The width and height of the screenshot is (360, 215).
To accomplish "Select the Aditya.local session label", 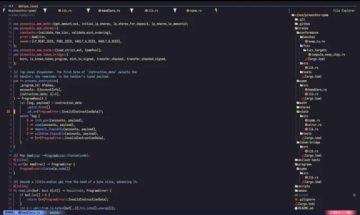I will click(28, 6).
